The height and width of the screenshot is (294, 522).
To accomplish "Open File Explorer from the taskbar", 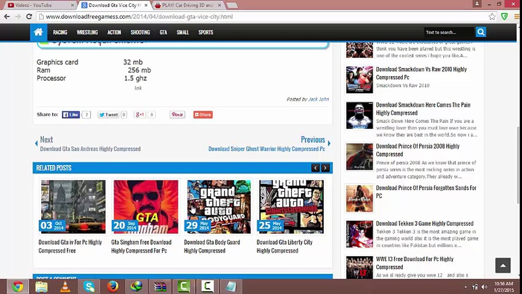I will (x=41, y=287).
